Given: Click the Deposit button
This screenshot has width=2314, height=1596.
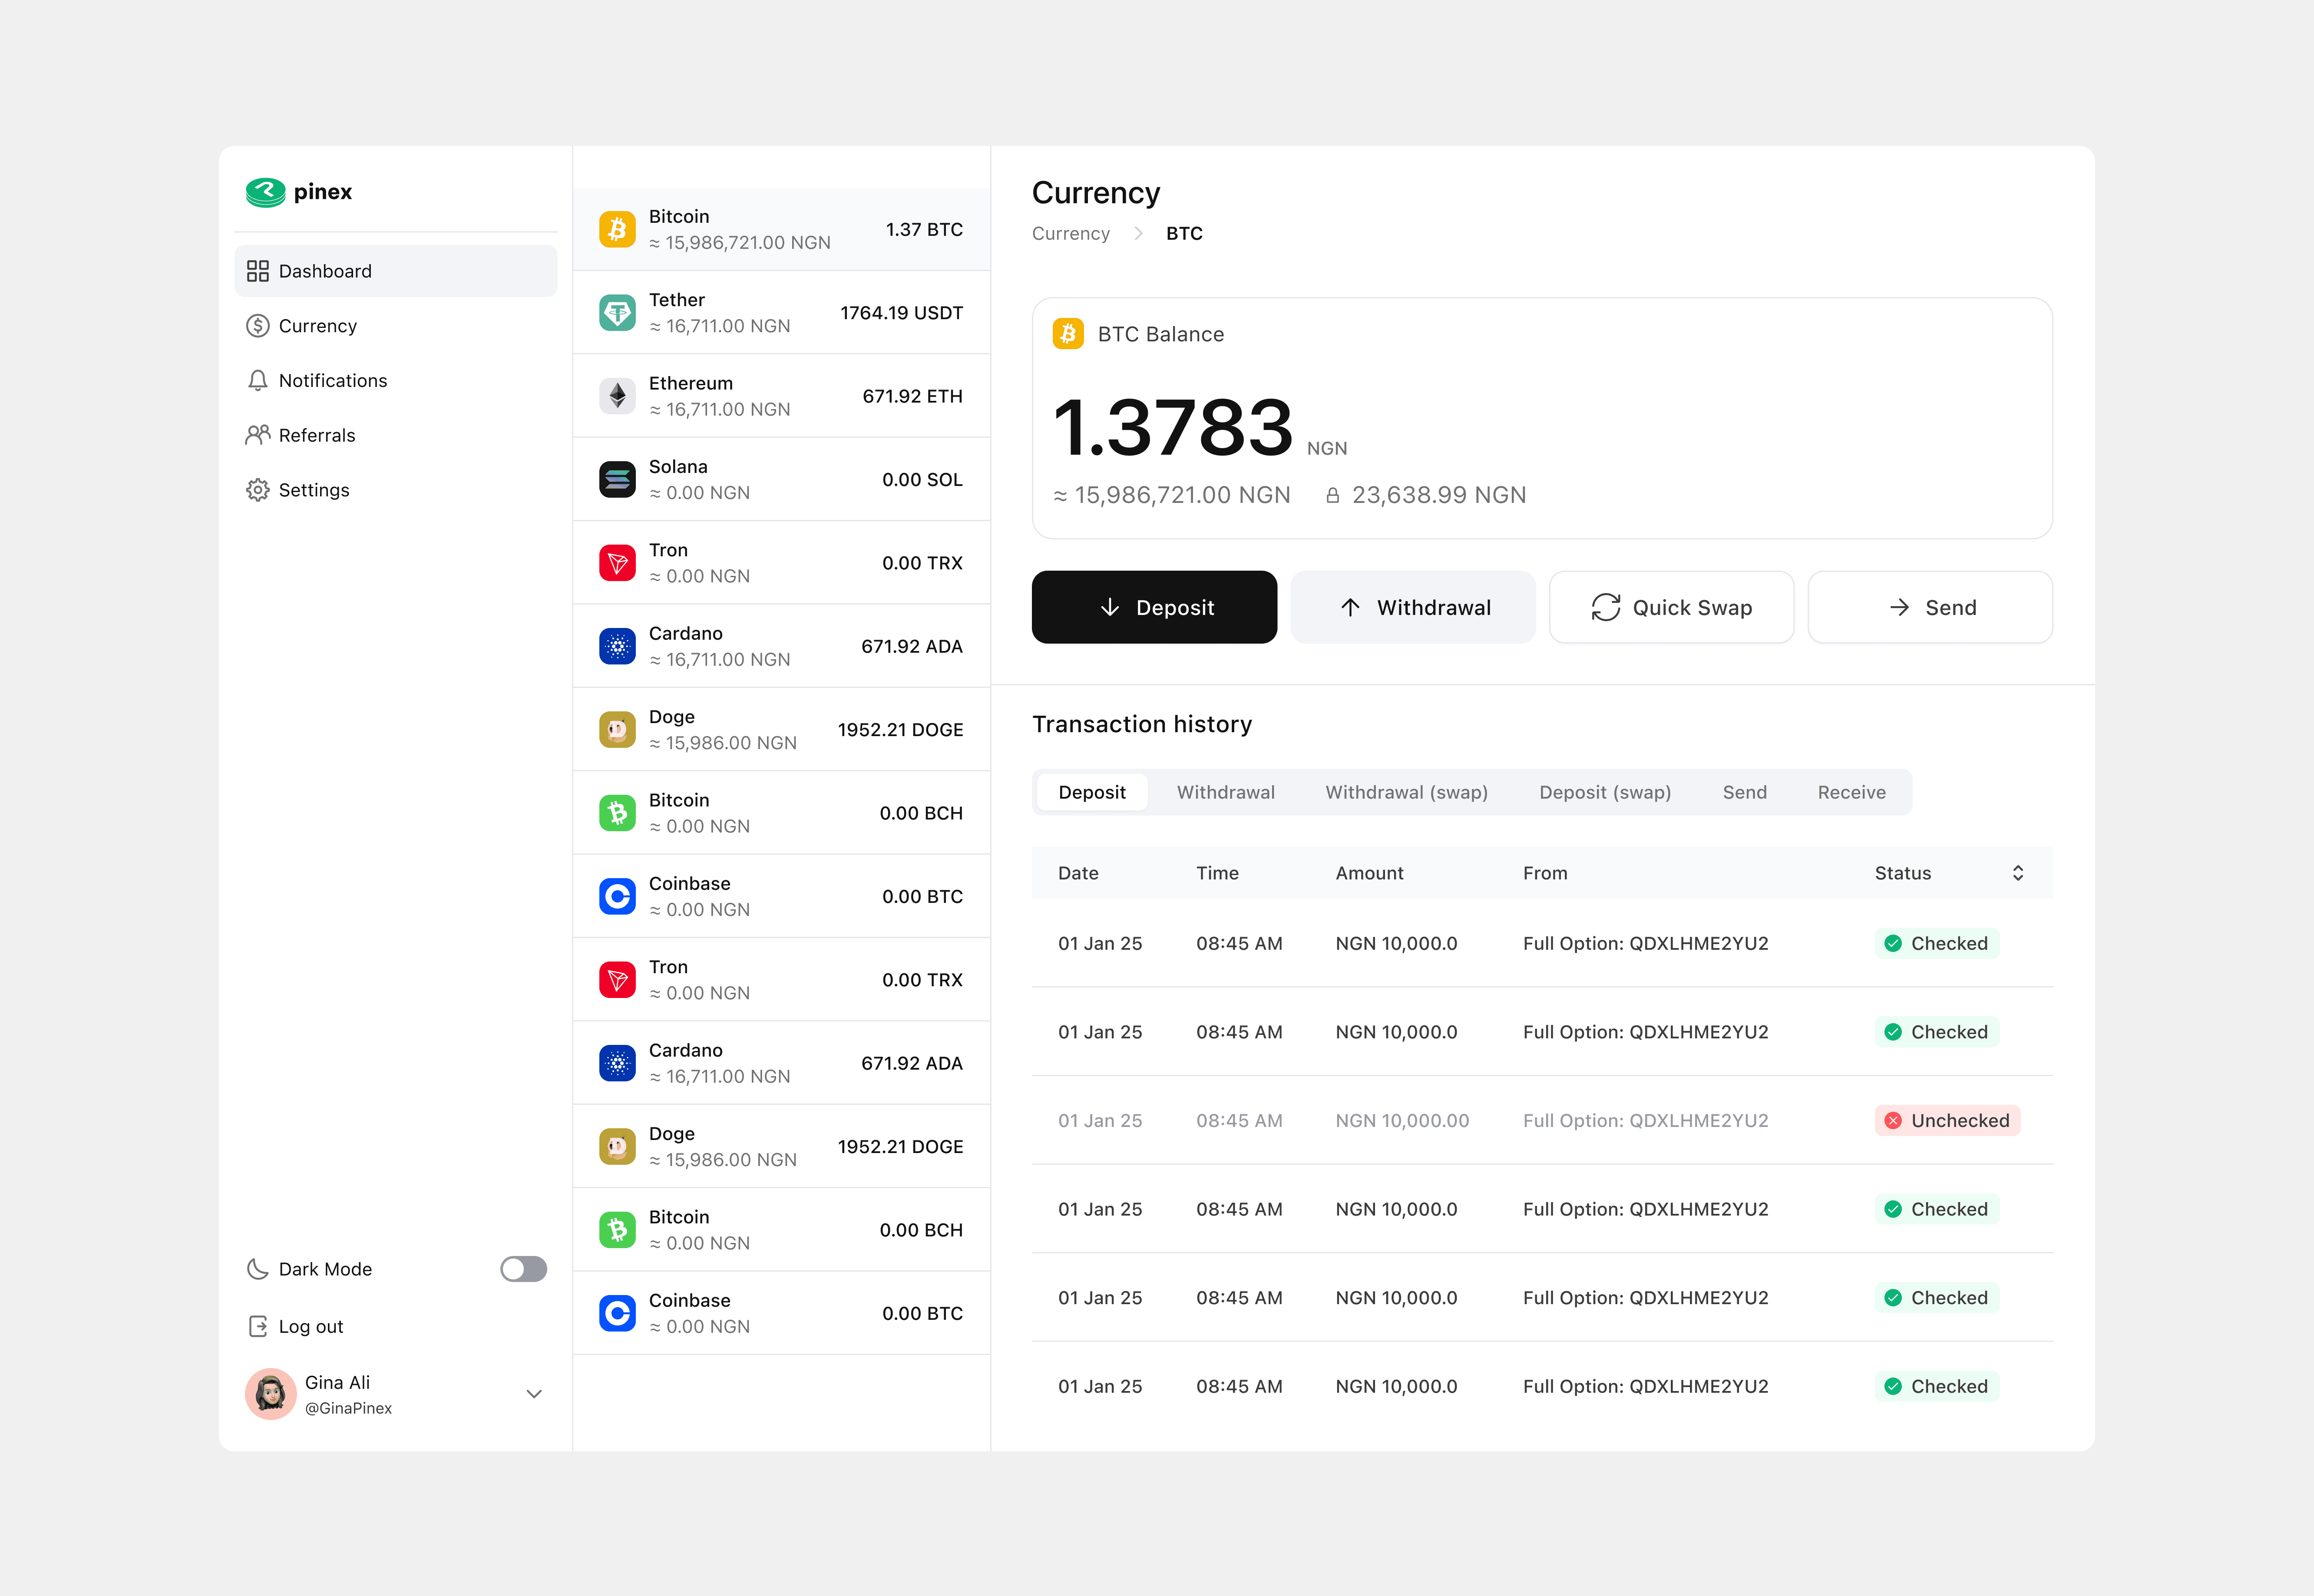Looking at the screenshot, I should tap(1154, 607).
